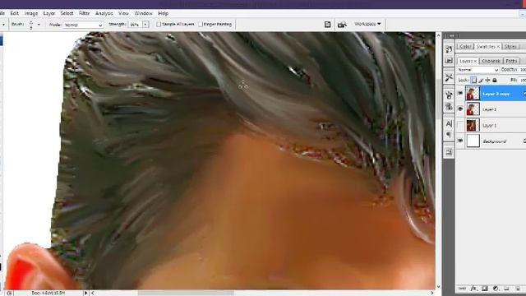This screenshot has height=296, width=526.
Task: Hide the Layer 2 layer
Action: click(x=460, y=109)
